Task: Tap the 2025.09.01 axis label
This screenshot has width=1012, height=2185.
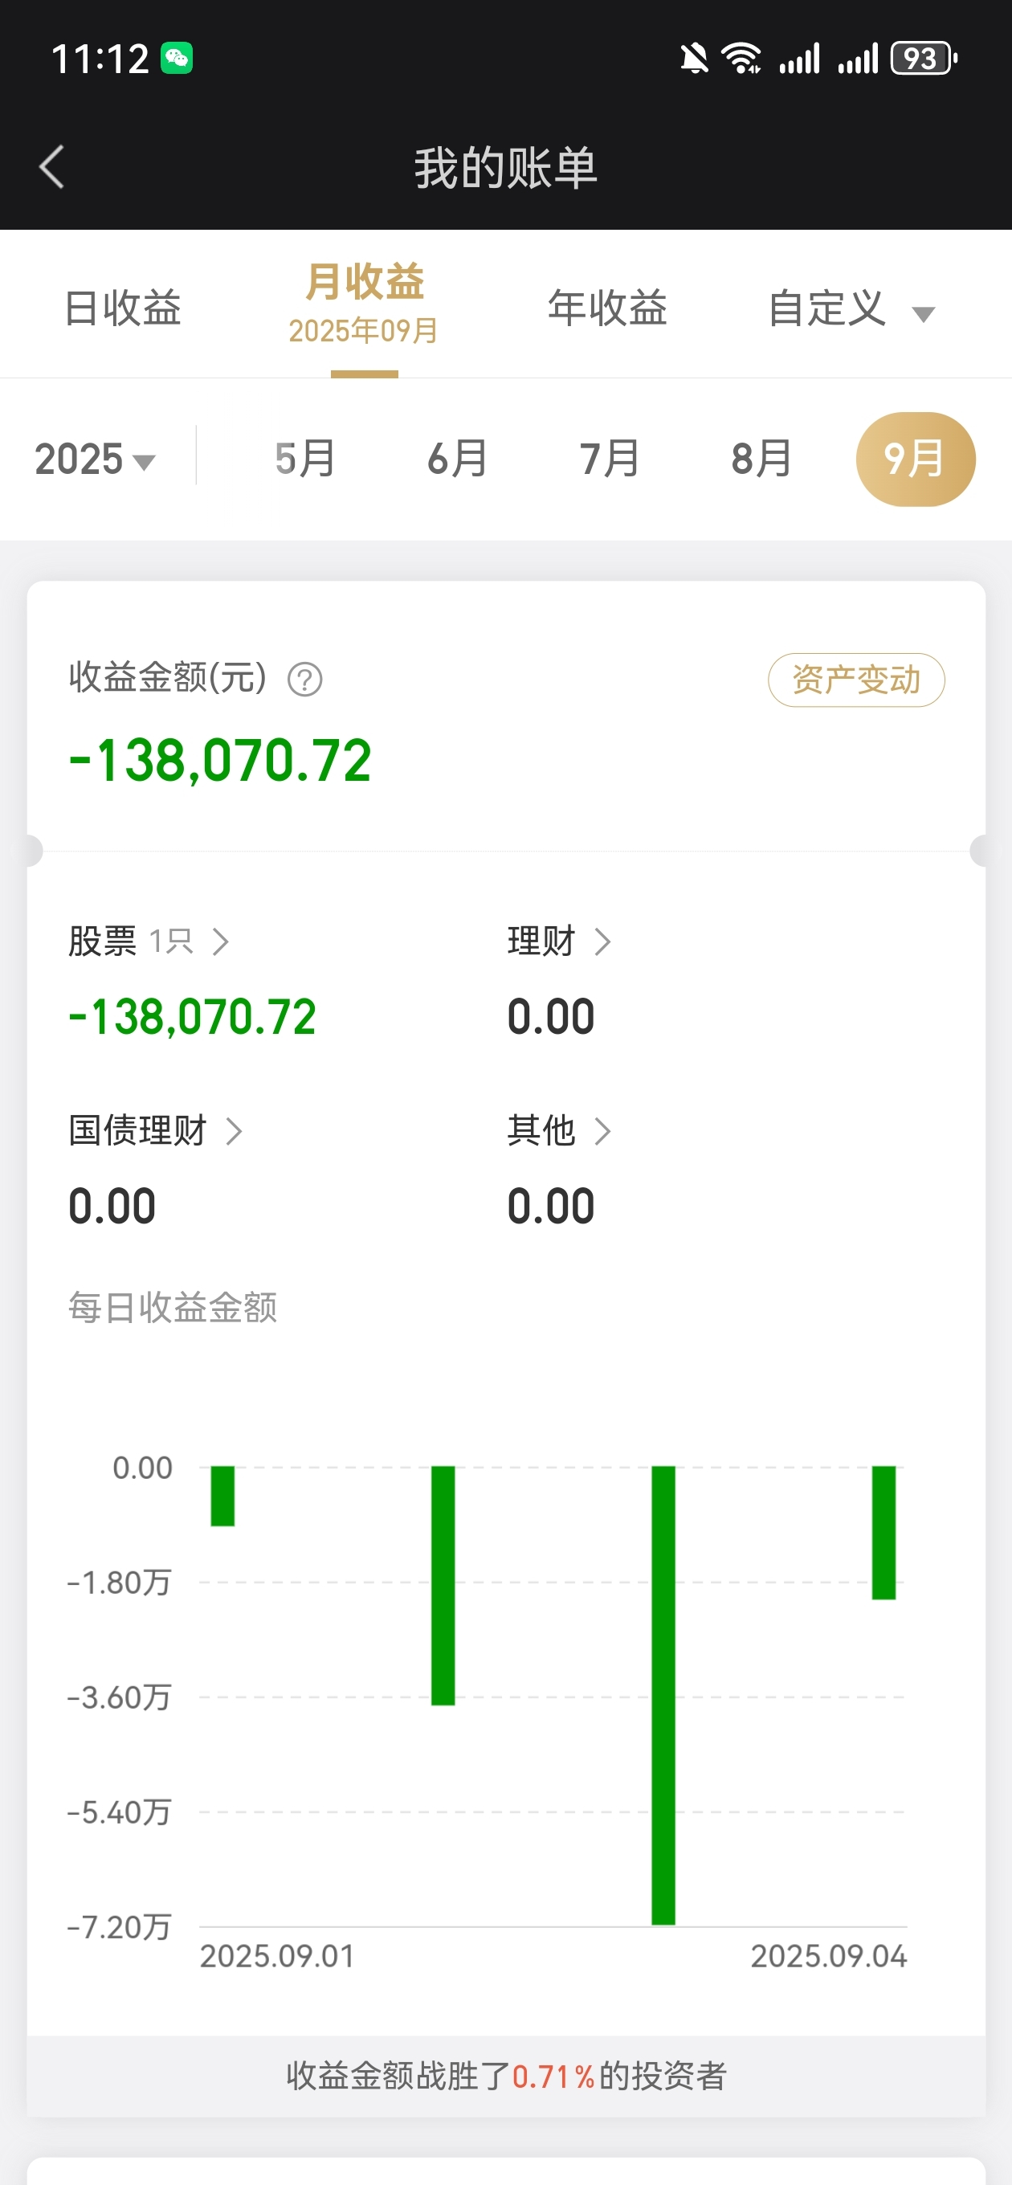Action: (277, 1956)
